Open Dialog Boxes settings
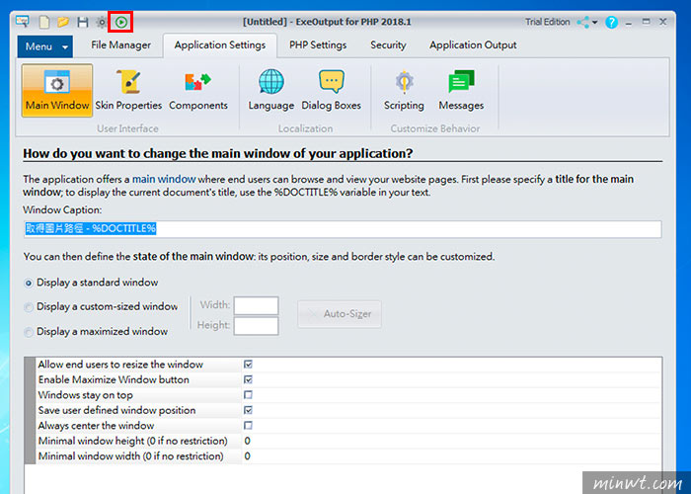The width and height of the screenshot is (691, 494). coord(331,90)
